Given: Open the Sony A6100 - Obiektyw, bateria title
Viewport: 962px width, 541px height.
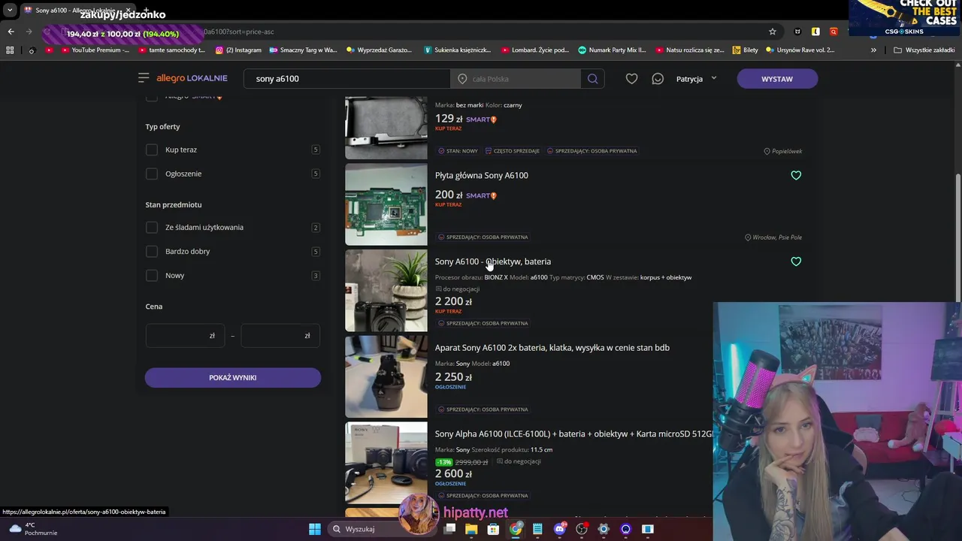Looking at the screenshot, I should (x=493, y=261).
